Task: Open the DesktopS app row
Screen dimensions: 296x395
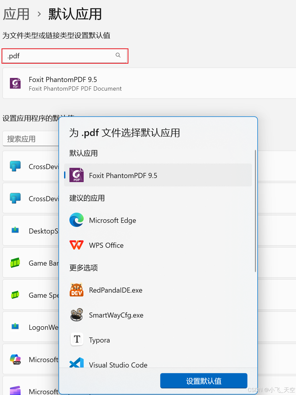Action: [x=31, y=230]
